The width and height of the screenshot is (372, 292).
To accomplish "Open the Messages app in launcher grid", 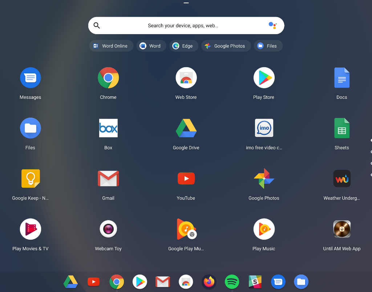I will [x=31, y=78].
